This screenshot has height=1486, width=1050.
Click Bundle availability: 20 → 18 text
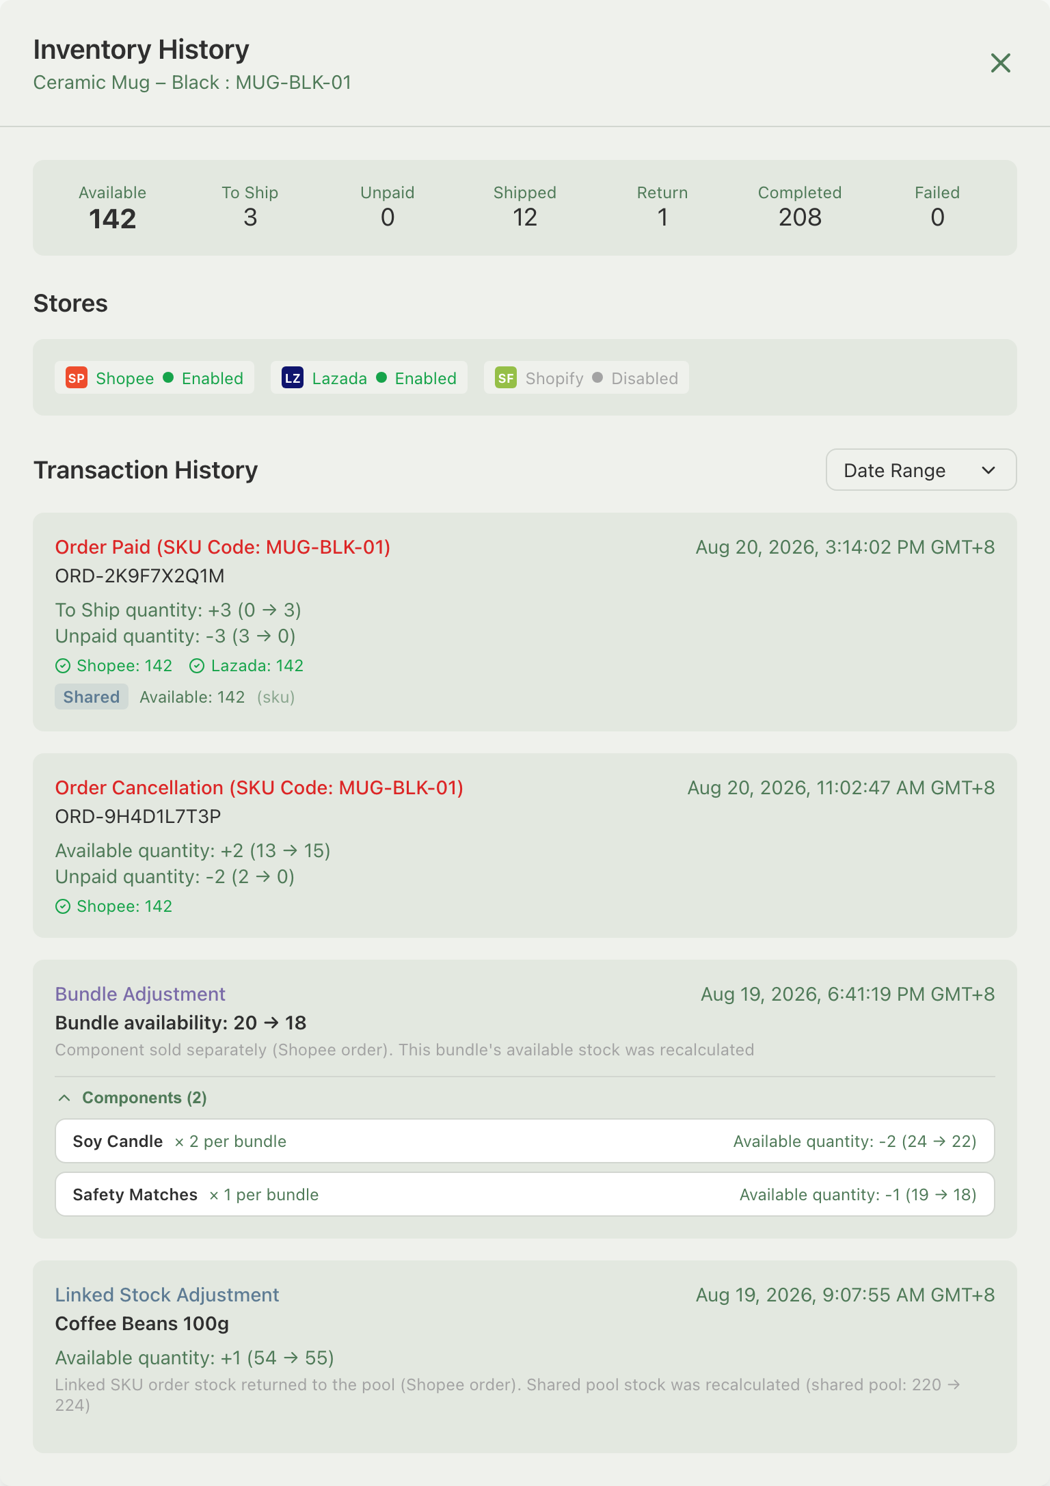pyautogui.click(x=181, y=1023)
